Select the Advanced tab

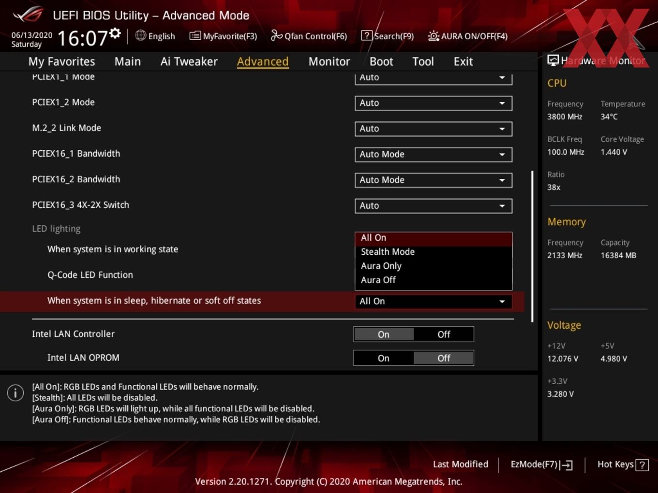263,61
